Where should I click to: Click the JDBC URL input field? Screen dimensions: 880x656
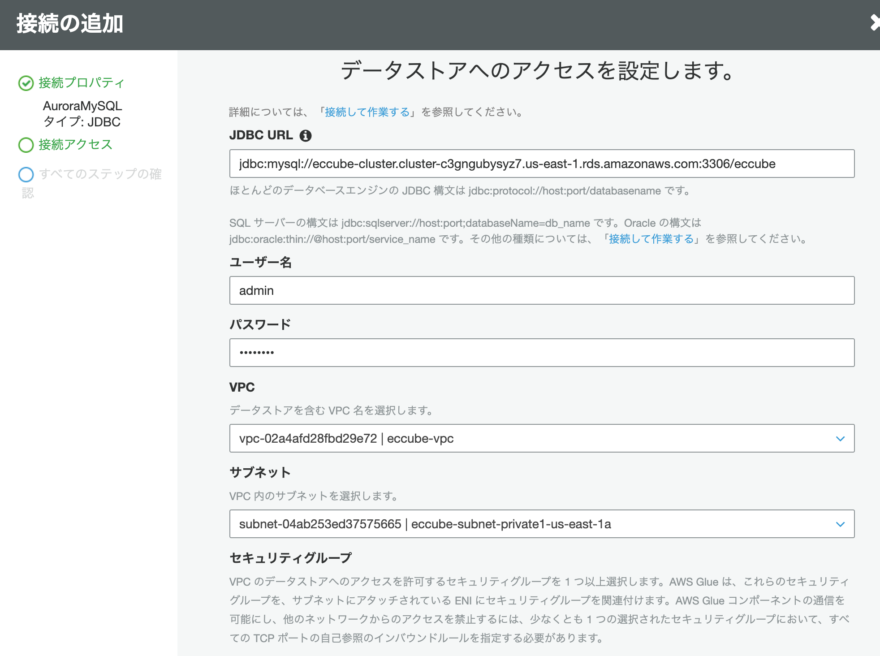pyautogui.click(x=542, y=164)
